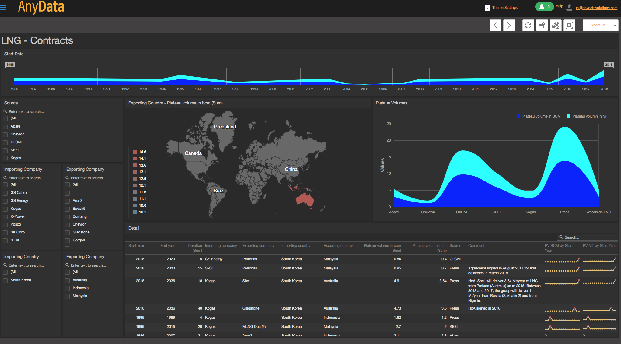Image resolution: width=621 pixels, height=344 pixels.
Task: Click the Help link
Action: point(559,6)
